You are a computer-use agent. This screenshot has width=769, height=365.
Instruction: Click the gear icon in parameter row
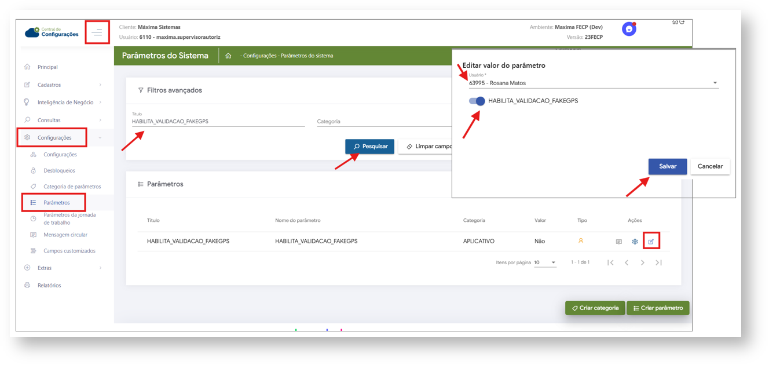point(635,242)
